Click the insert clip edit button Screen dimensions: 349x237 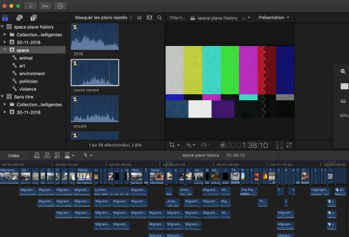(x=47, y=156)
